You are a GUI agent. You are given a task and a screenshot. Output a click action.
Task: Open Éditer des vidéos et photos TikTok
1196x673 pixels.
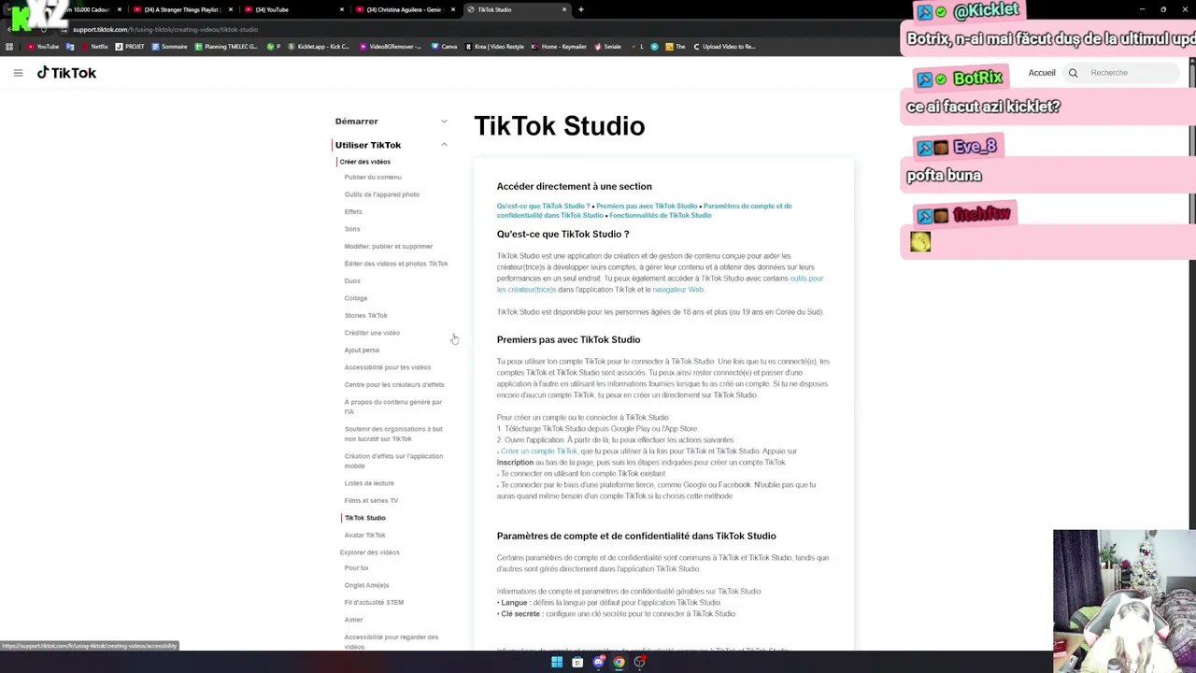(396, 264)
